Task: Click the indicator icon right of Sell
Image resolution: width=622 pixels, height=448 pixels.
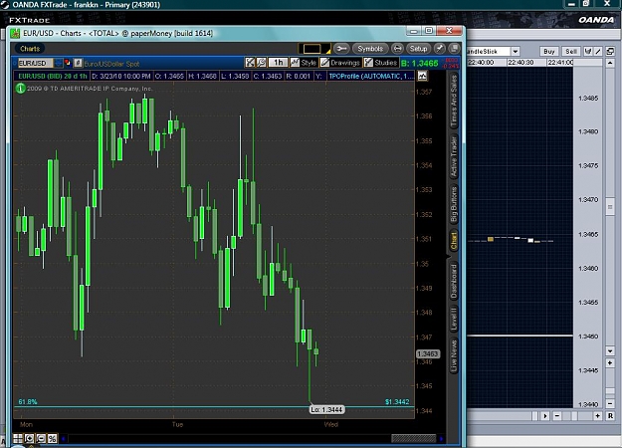Action: pyautogui.click(x=588, y=51)
